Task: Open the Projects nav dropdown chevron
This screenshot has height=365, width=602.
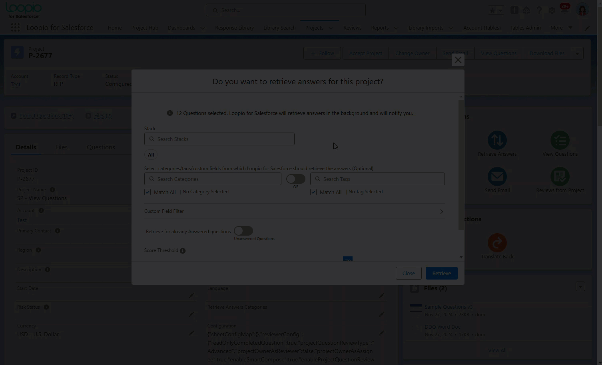Action: pos(331,28)
